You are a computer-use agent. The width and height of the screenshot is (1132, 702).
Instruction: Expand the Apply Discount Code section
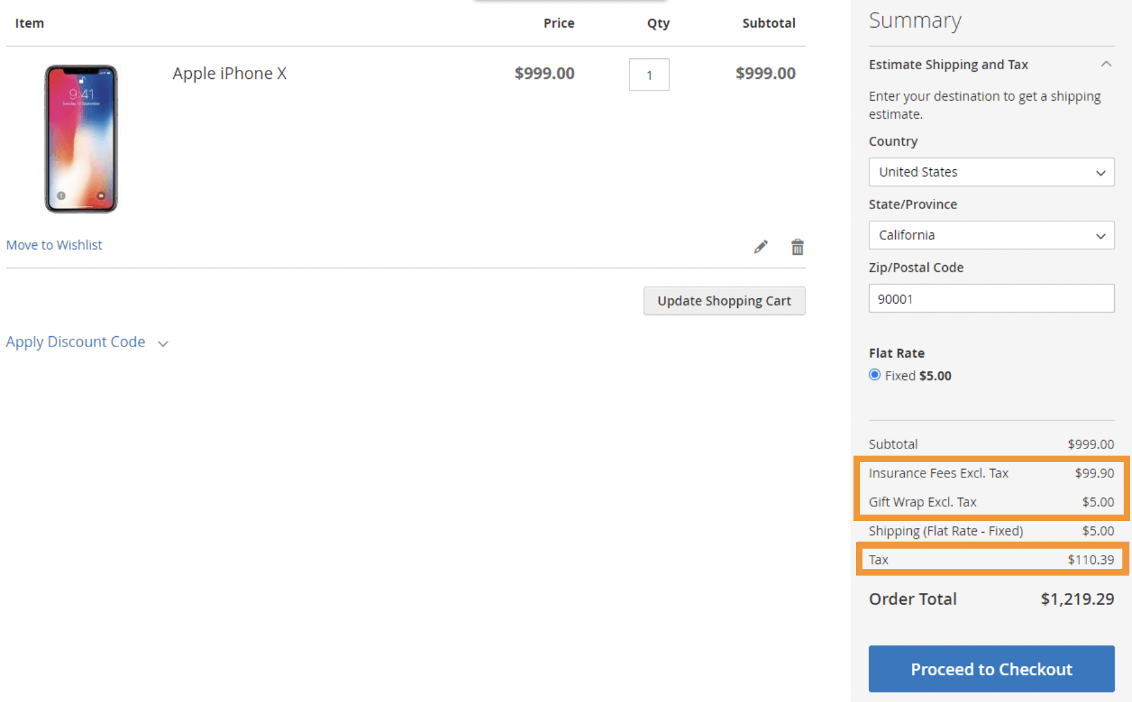pos(75,341)
